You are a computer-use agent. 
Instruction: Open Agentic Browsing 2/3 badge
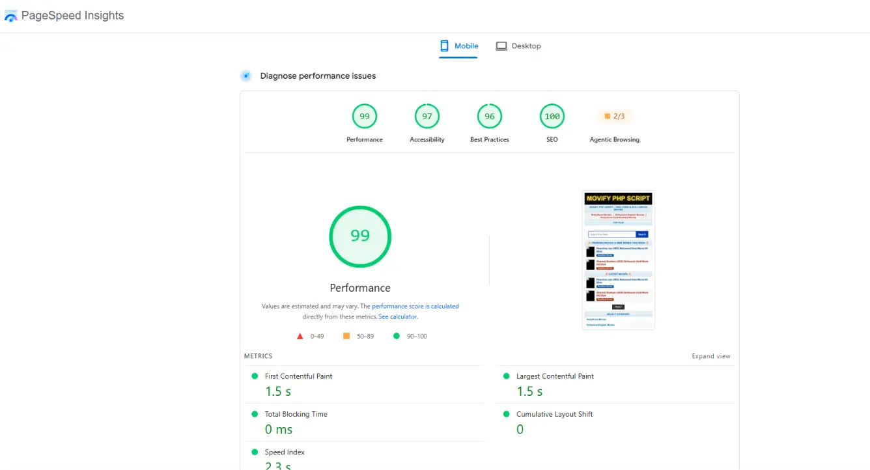615,117
